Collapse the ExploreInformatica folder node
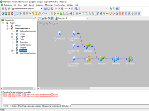The height and width of the screenshot is (111, 149). point(7,28)
